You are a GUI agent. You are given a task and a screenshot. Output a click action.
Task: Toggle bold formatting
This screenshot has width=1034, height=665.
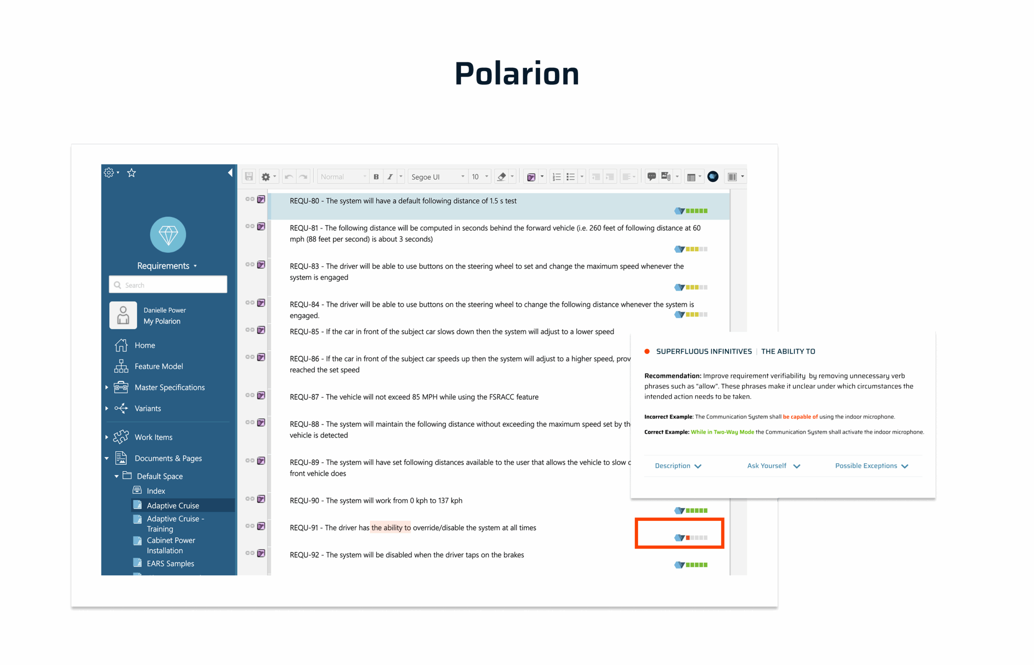pyautogui.click(x=376, y=177)
